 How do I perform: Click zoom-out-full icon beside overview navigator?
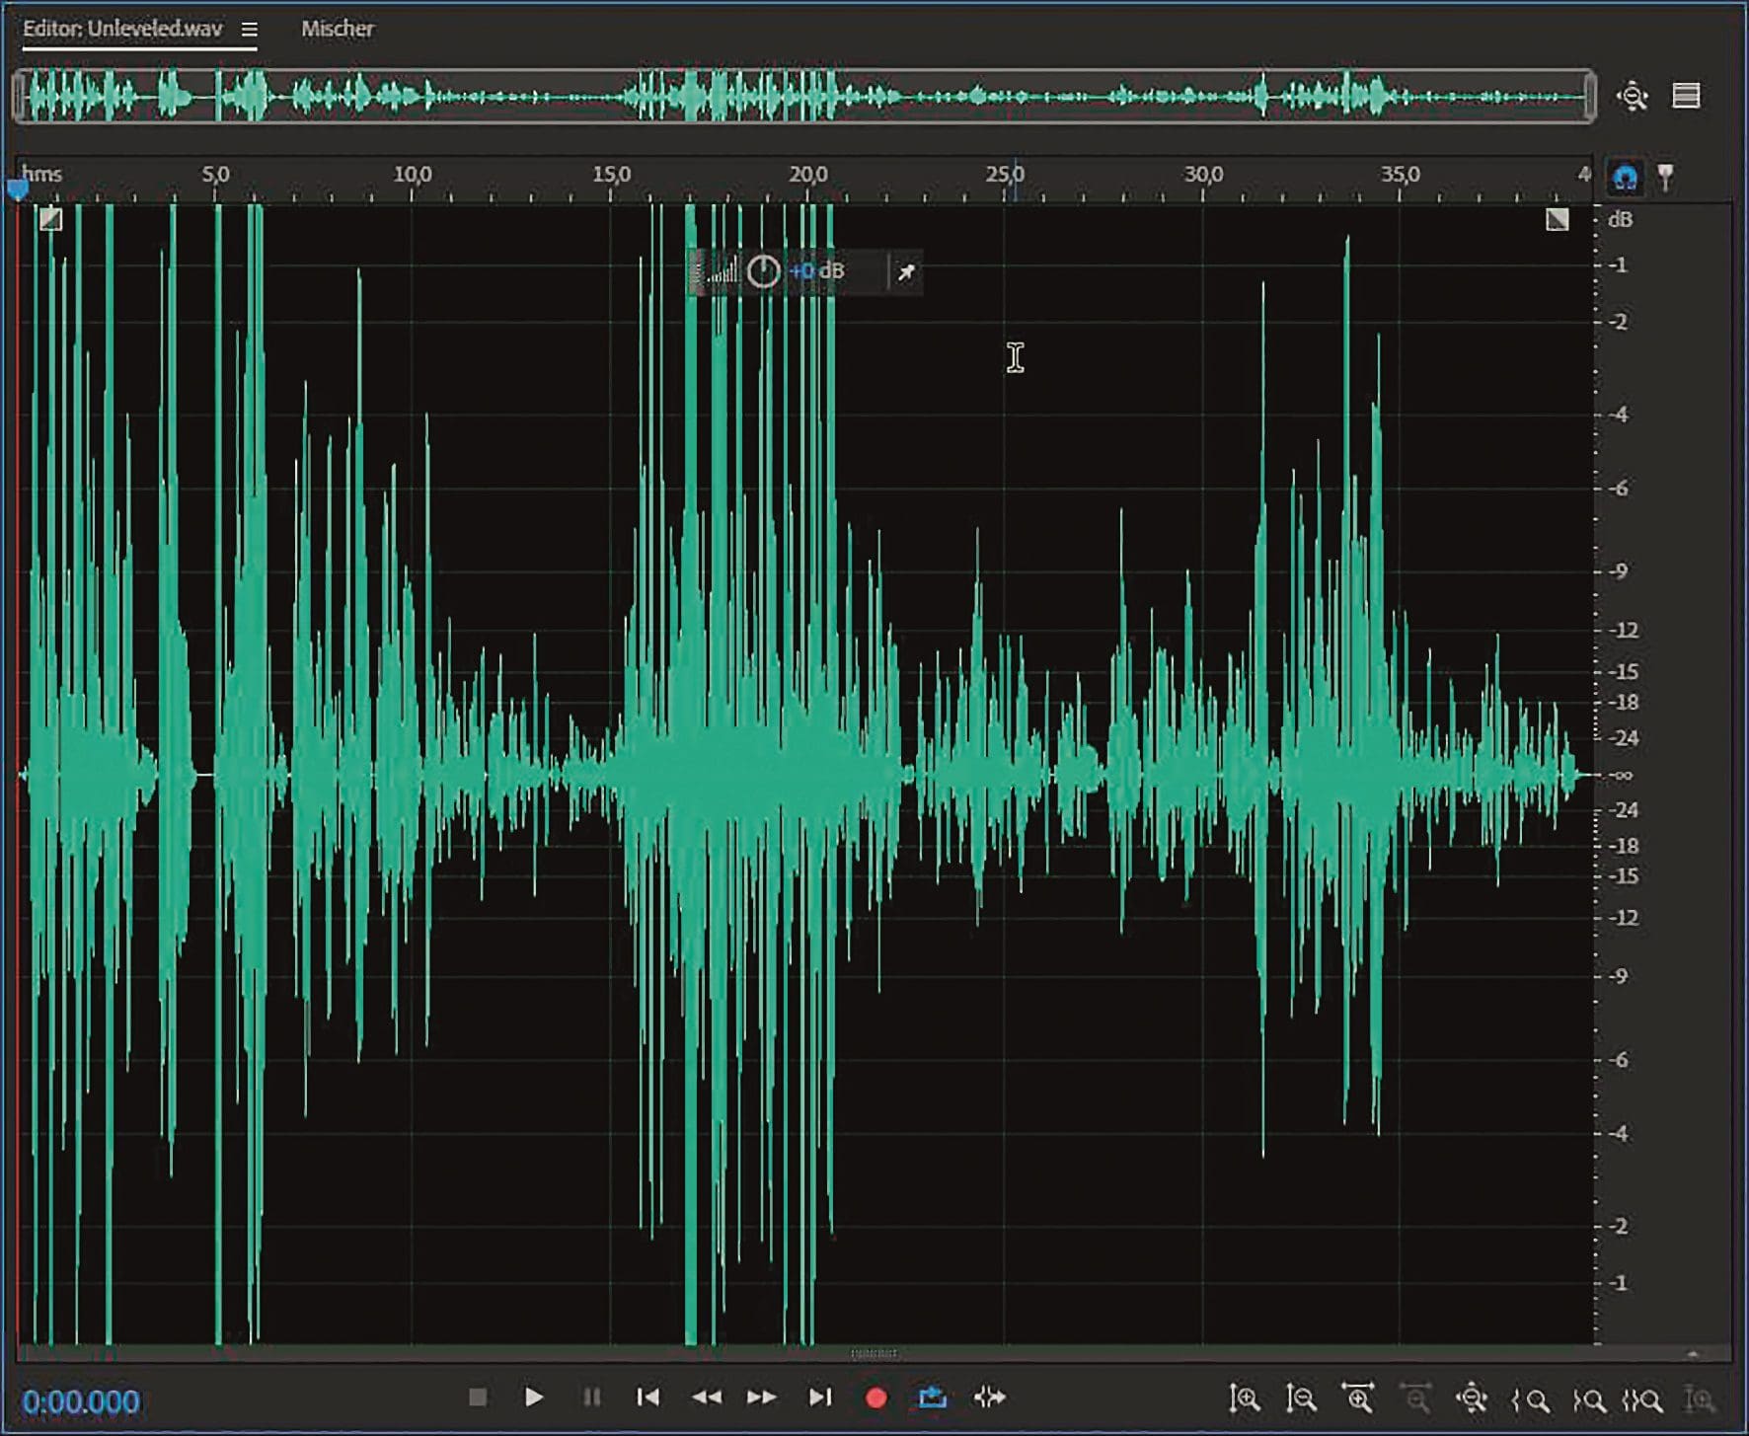click(1633, 96)
